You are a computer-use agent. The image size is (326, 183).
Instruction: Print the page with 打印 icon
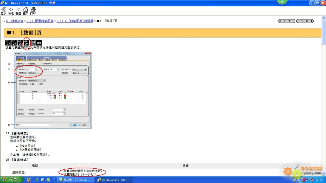point(33,11)
